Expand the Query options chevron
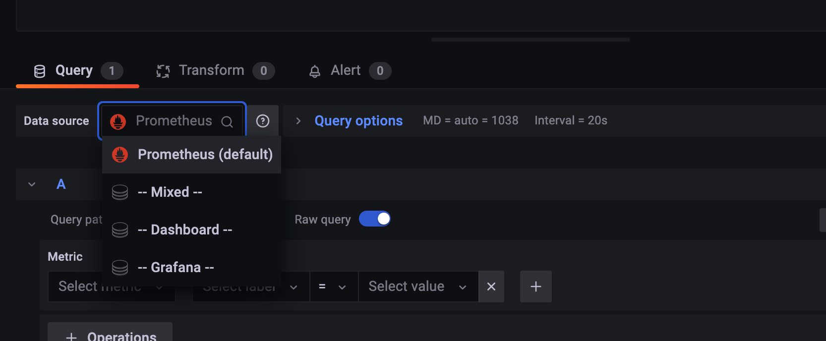Viewport: 826px width, 341px height. [x=298, y=121]
